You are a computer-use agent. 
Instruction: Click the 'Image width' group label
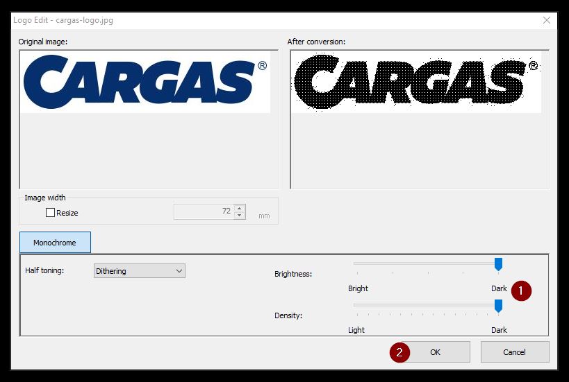45,198
